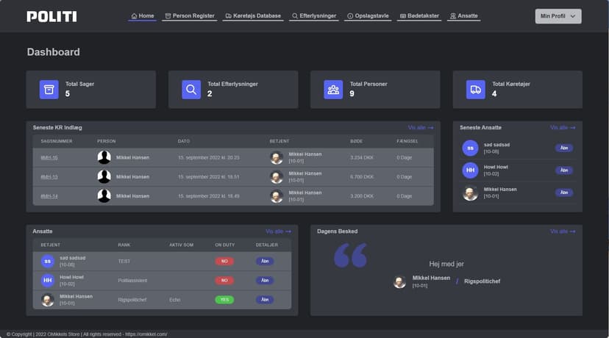Toggle the green YES duty badge
This screenshot has width=609, height=338.
pyautogui.click(x=224, y=300)
